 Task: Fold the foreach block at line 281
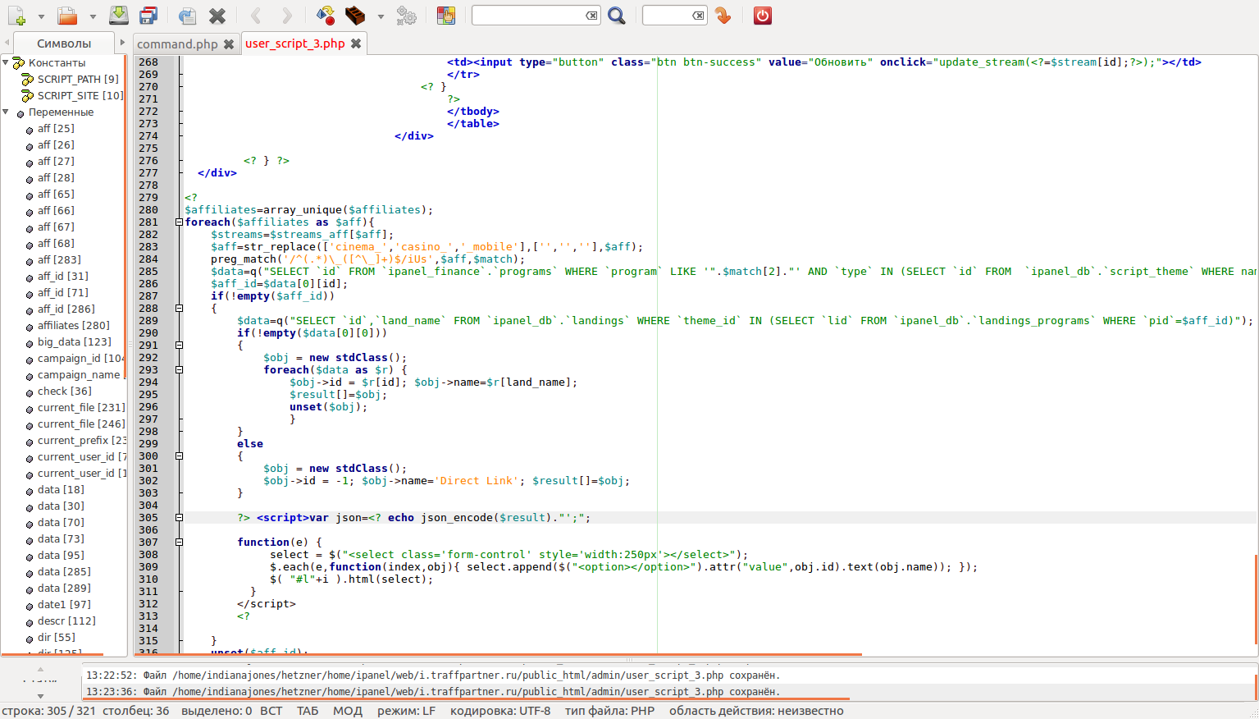point(179,222)
